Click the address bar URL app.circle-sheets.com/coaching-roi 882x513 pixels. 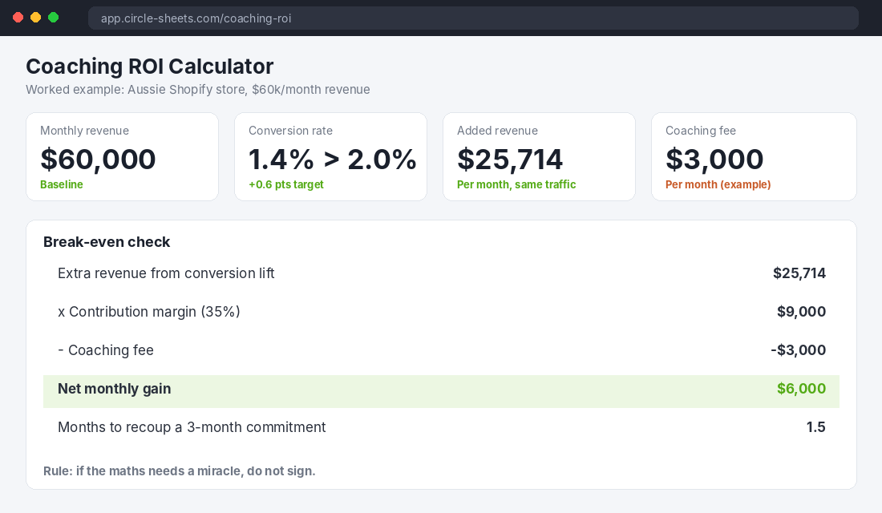(196, 18)
